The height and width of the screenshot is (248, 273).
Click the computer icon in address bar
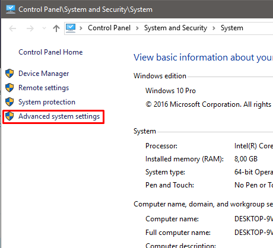tap(71, 28)
